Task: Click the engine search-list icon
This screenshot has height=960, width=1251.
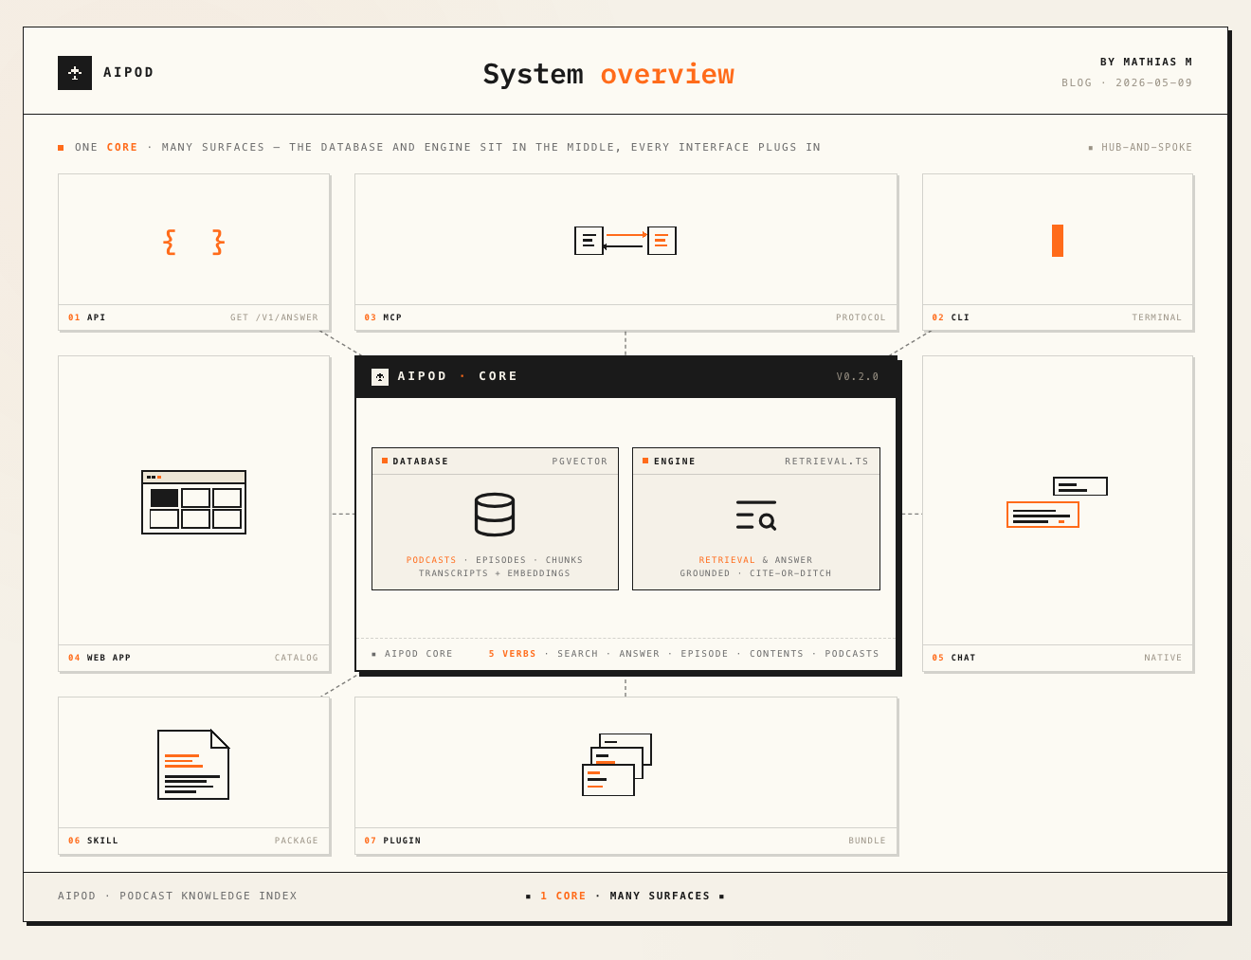Action: [756, 515]
